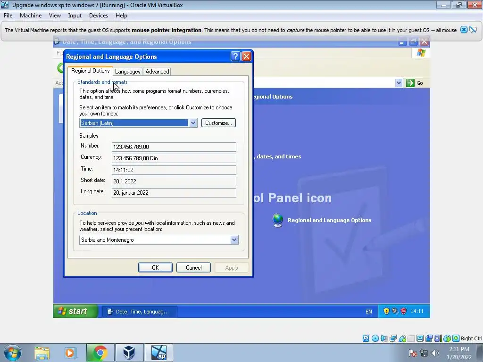The width and height of the screenshot is (483, 362).
Task: Click the globe icon beside Regional and Language Options
Action: (277, 220)
